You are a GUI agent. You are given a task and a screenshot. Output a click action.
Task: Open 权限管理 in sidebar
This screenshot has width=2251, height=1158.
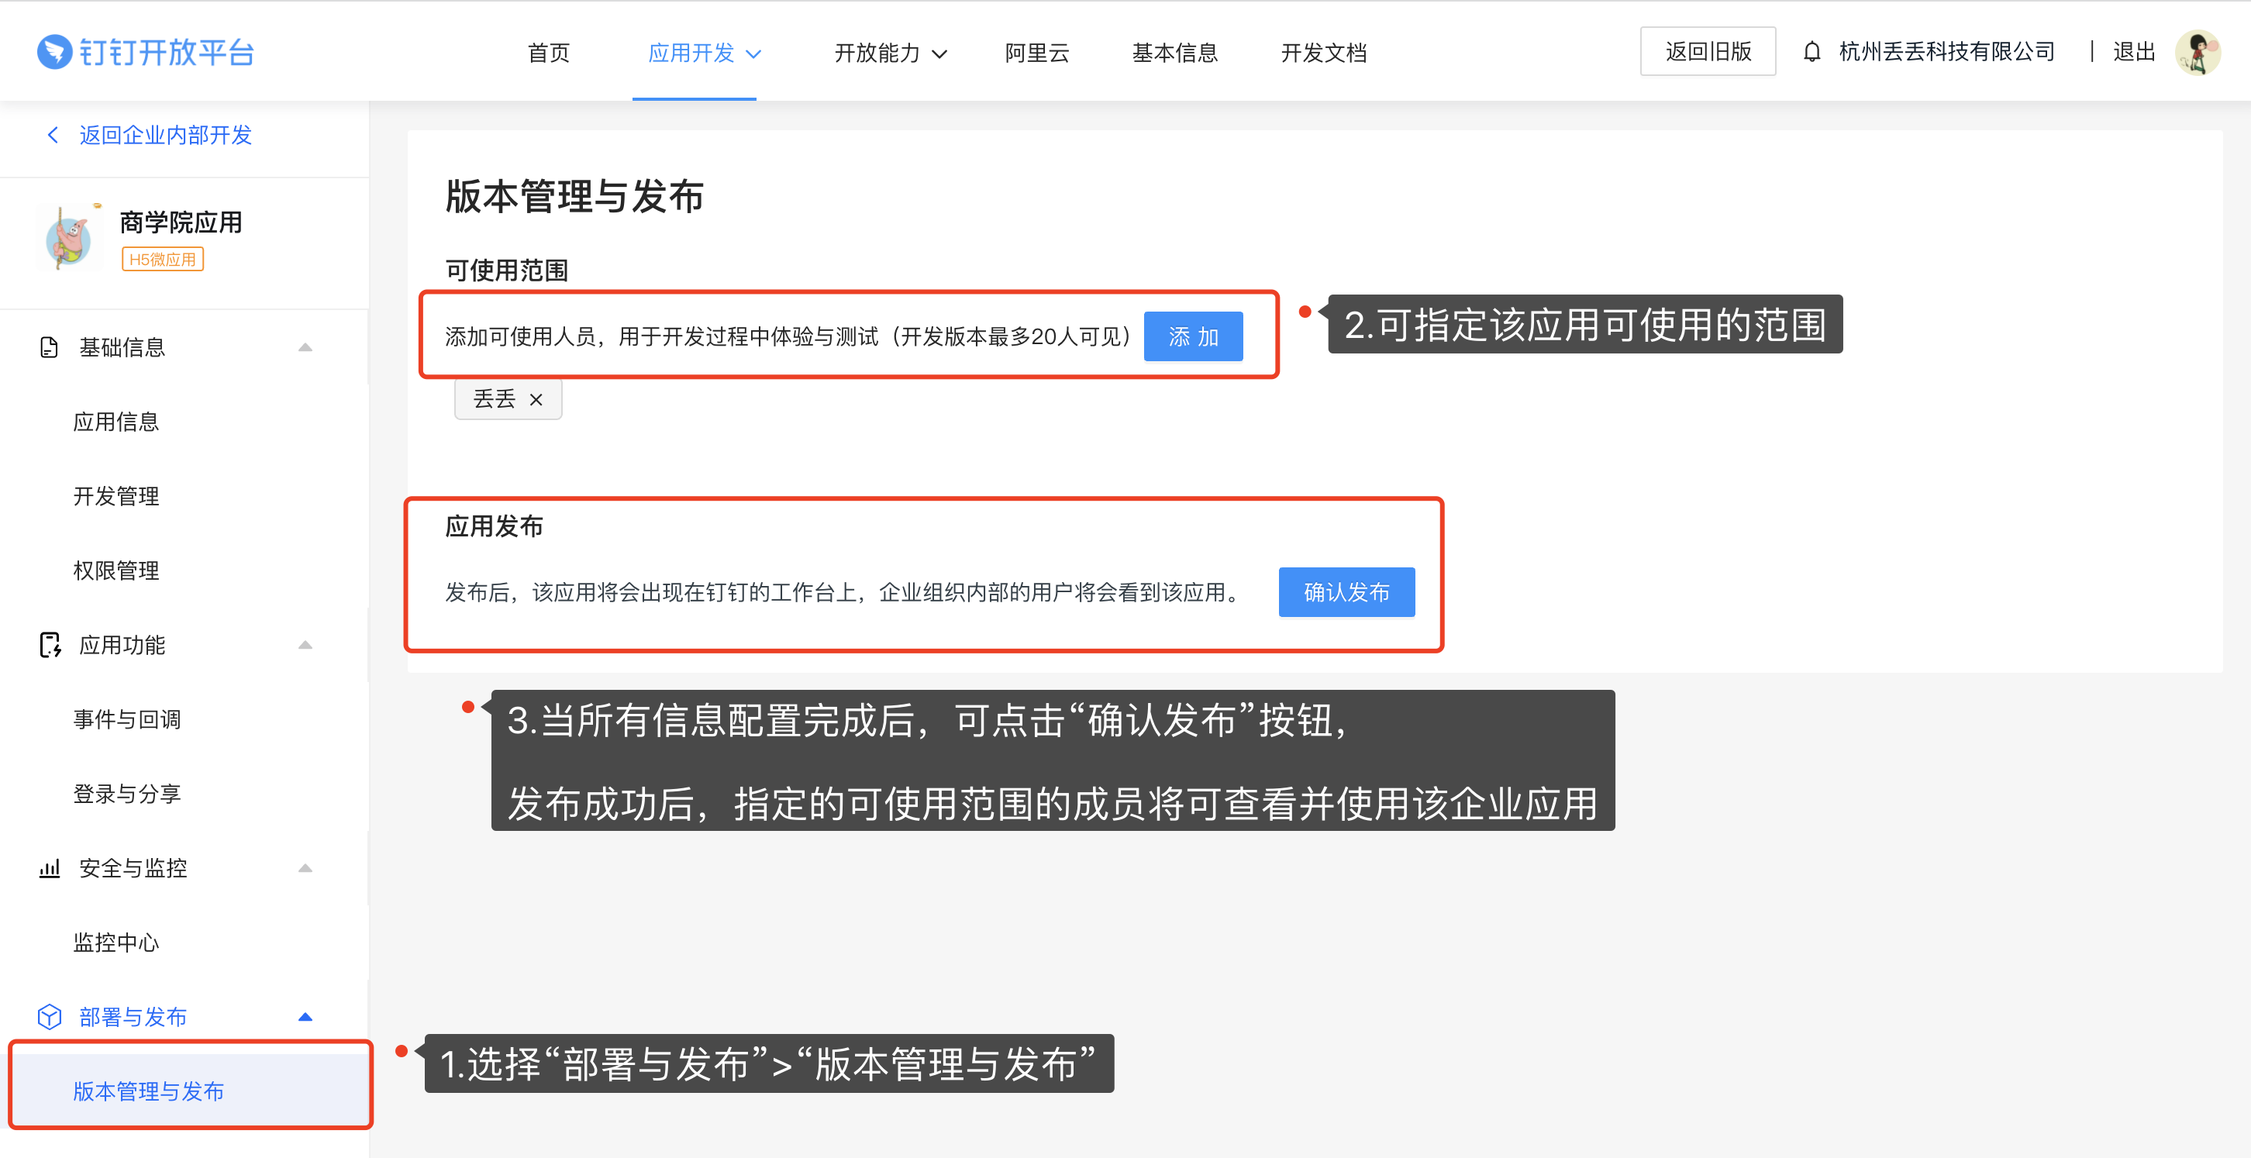pos(116,570)
